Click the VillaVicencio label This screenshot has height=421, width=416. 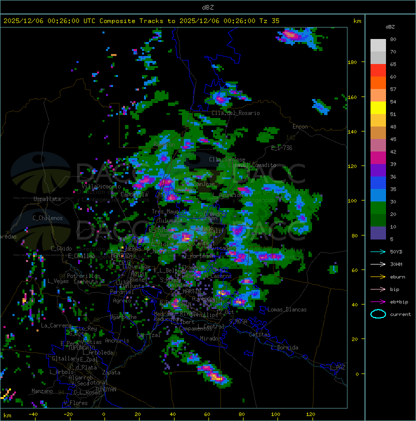click(101, 186)
